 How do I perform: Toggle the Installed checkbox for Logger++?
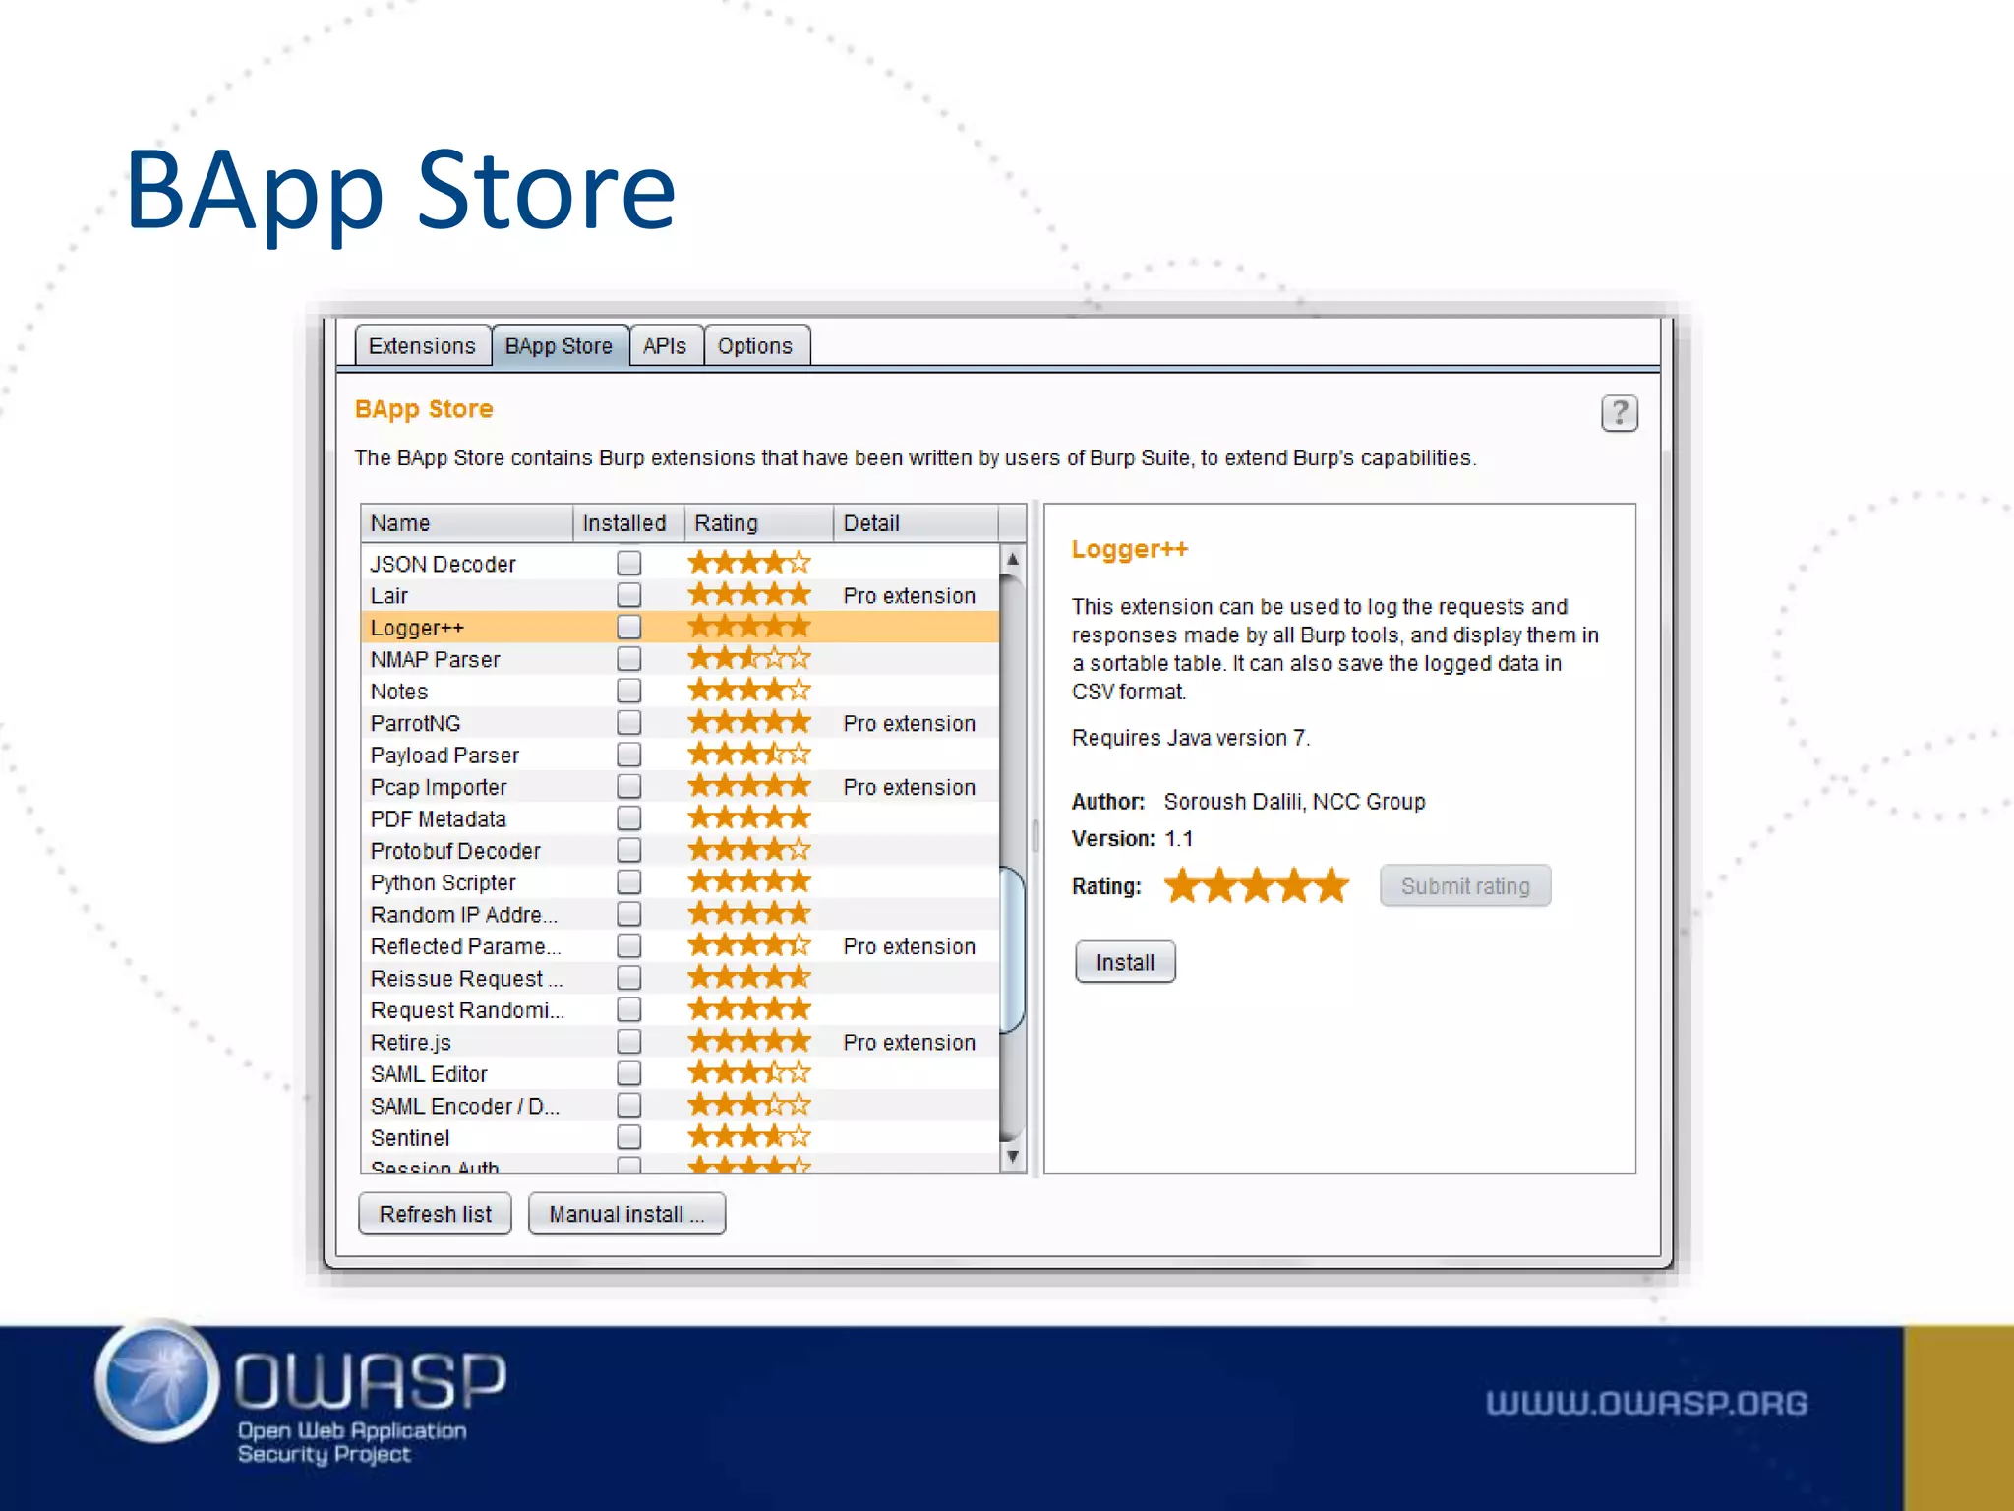[x=628, y=627]
